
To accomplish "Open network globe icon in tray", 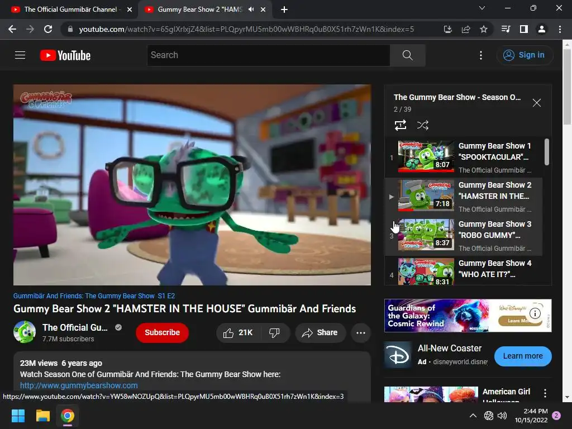I will click(x=489, y=416).
